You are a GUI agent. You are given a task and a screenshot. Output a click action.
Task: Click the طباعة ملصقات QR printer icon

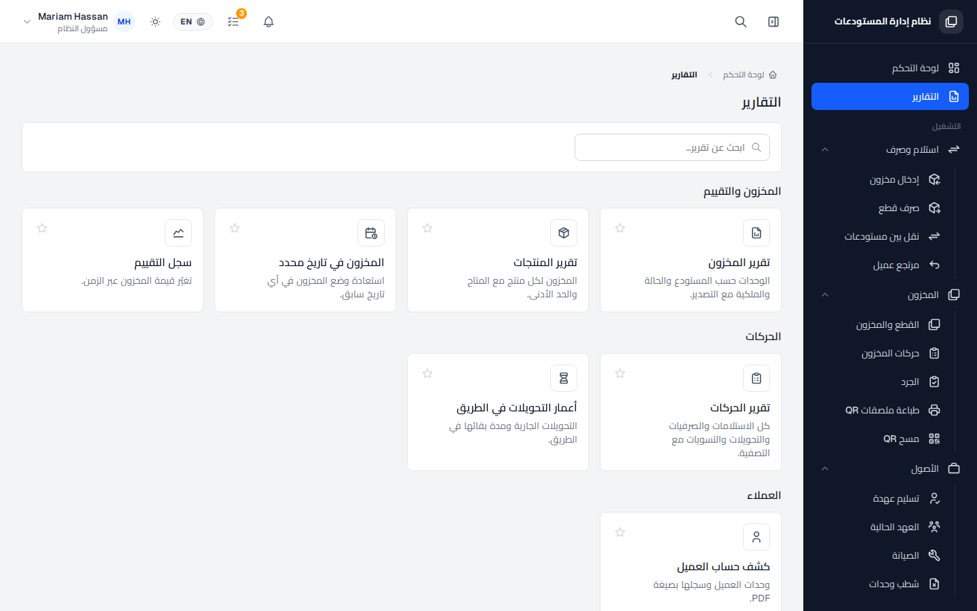tap(934, 410)
